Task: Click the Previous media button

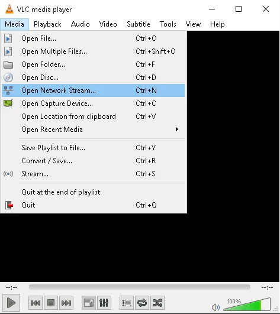Action: pos(36,303)
